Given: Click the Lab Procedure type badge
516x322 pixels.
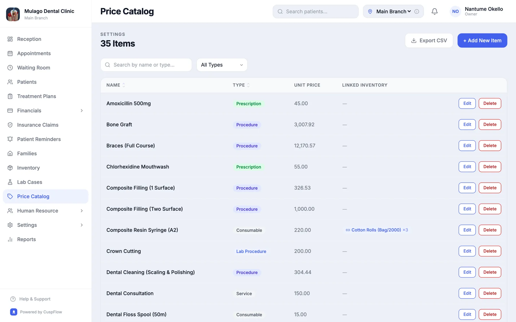Looking at the screenshot, I should pyautogui.click(x=251, y=251).
